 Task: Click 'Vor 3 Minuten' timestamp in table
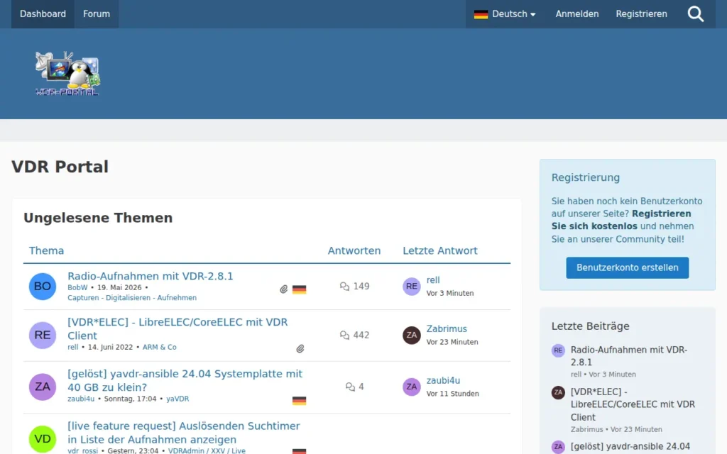(x=449, y=293)
